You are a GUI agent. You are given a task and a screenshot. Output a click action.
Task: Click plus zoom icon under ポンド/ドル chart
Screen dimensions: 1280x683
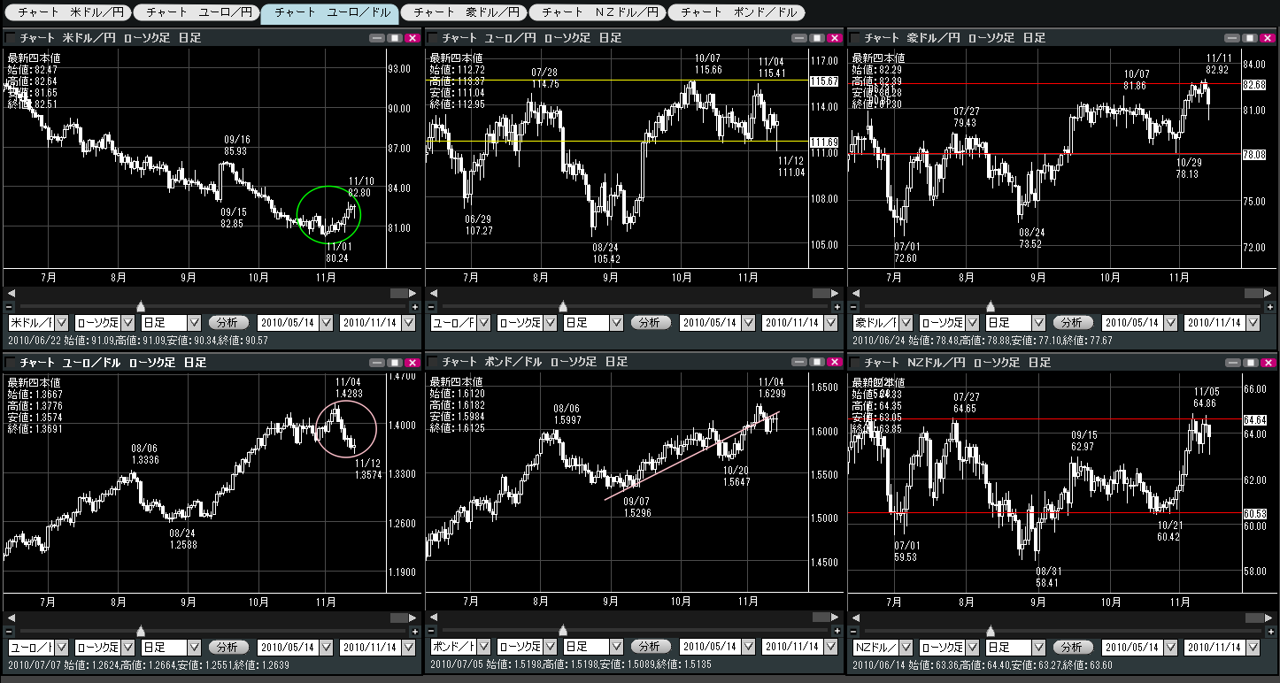[837, 631]
